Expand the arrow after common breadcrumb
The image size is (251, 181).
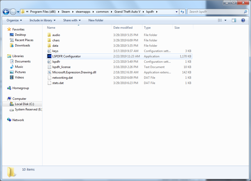(x=111, y=12)
